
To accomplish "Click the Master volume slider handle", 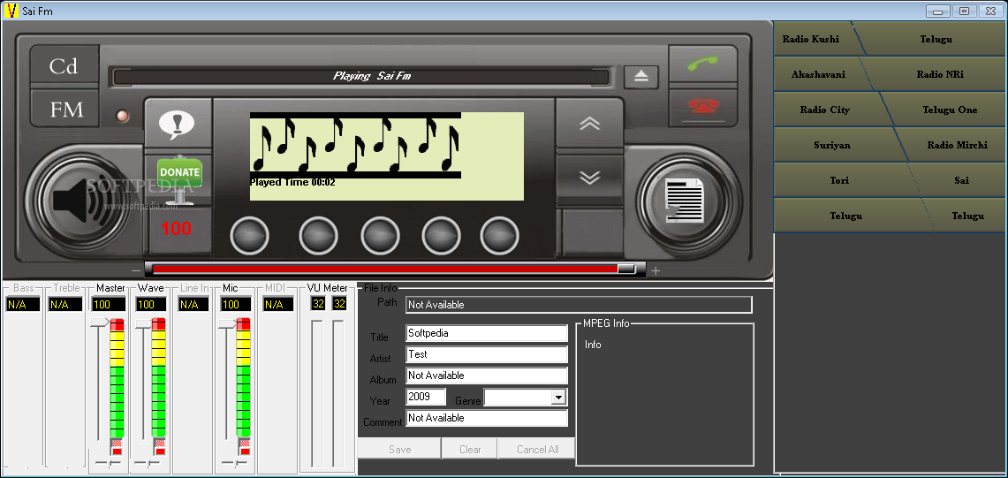I will point(99,322).
